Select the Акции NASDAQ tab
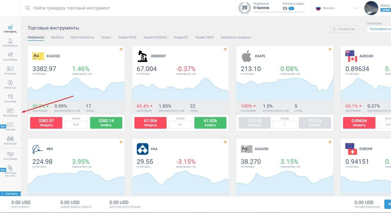391x213 pixels. (155, 38)
